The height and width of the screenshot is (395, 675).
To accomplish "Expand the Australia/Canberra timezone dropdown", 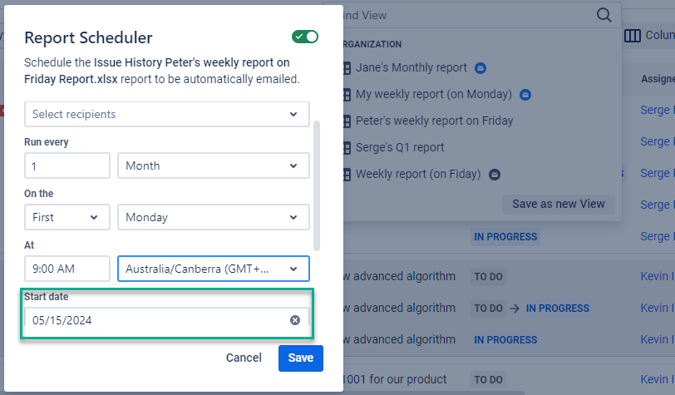I will pos(213,269).
